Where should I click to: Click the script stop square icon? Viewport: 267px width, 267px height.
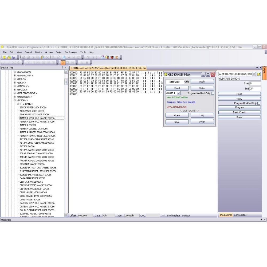point(87,63)
